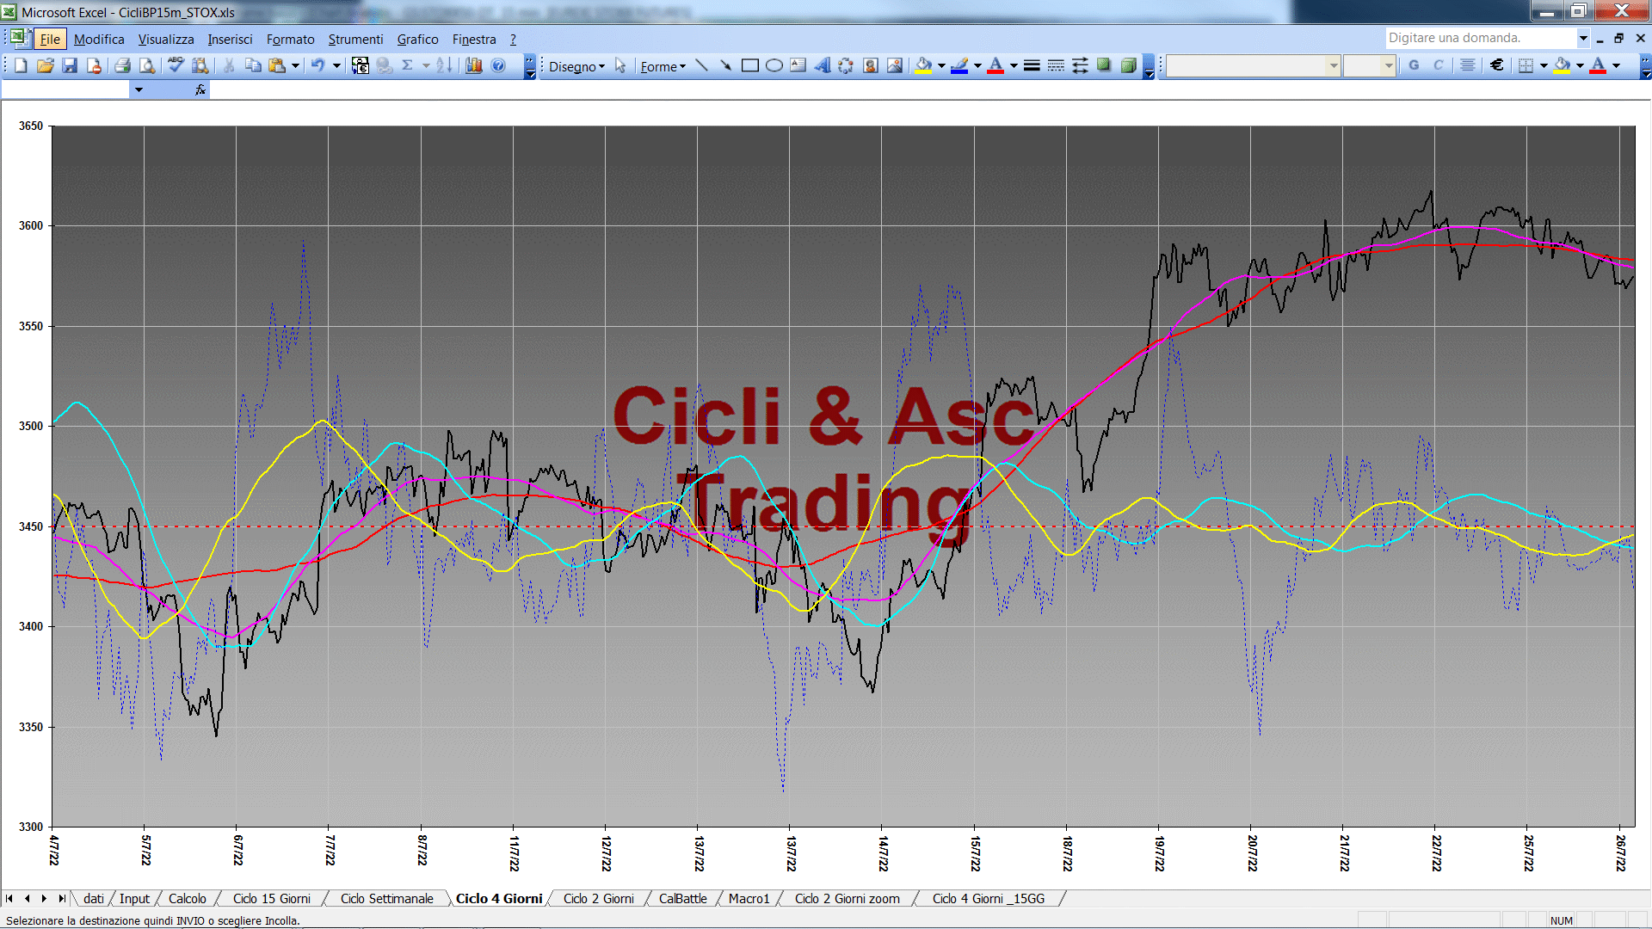This screenshot has height=929, width=1652.
Task: Select the Arrow drawing tool
Action: pyautogui.click(x=725, y=65)
